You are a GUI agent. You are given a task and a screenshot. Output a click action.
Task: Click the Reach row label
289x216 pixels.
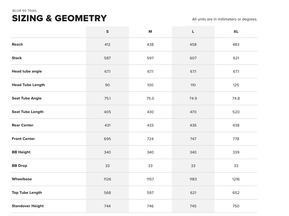17,44
